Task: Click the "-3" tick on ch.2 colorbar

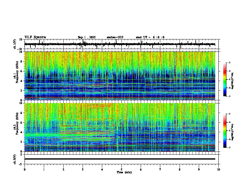Action: click(229, 114)
